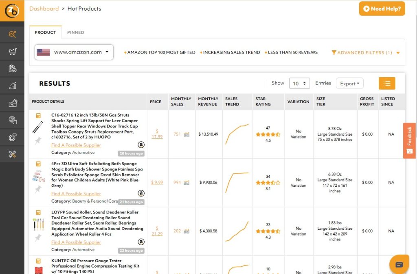
Task: Pin the Gas Struts product
Action: pyautogui.click(x=38, y=140)
